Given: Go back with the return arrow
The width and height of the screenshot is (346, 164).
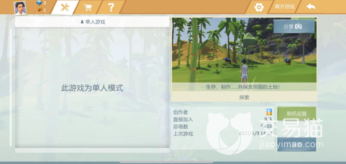Looking at the screenshot, I should [311, 7].
